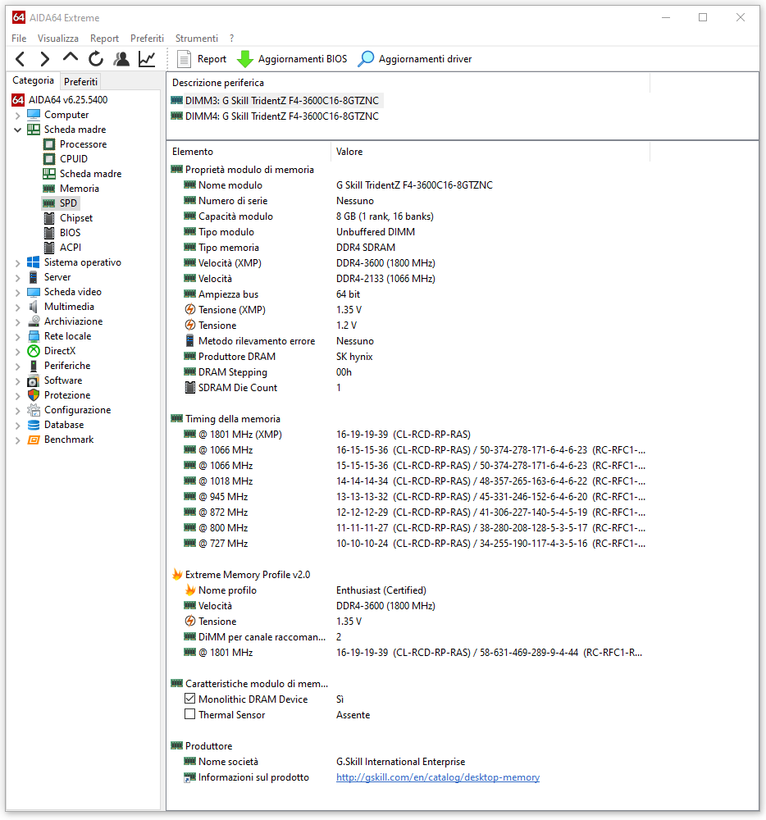Viewport: 766px width, 820px height.
Task: Select Memoria in the sidebar tree
Action: click(79, 189)
